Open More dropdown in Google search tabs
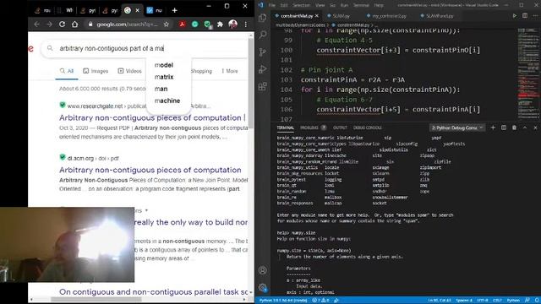This screenshot has width=541, height=304. 230,71
